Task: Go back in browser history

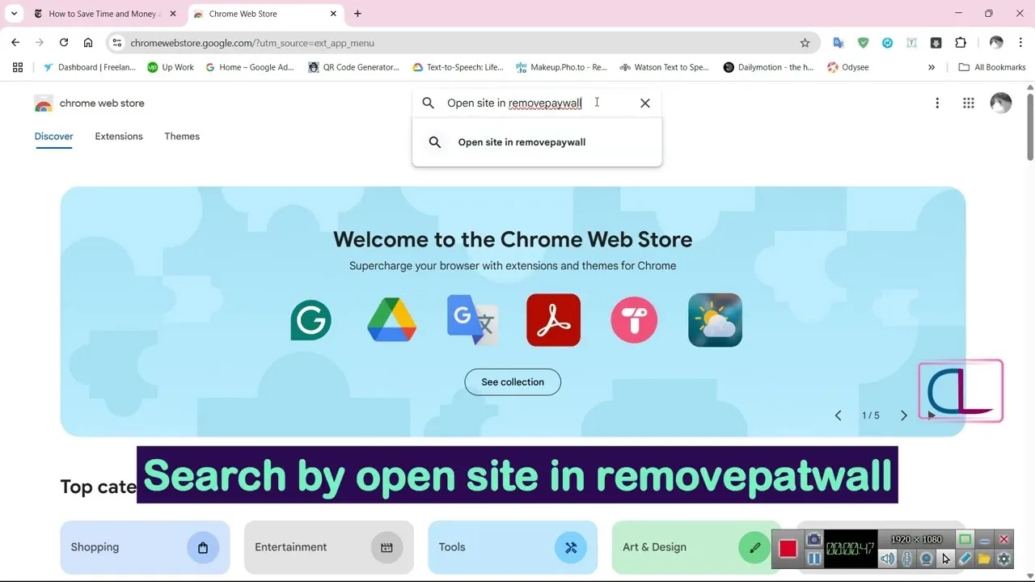Action: [x=15, y=43]
